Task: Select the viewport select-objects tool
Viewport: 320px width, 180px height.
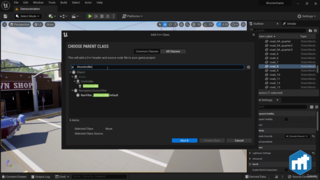Action: click(159, 24)
